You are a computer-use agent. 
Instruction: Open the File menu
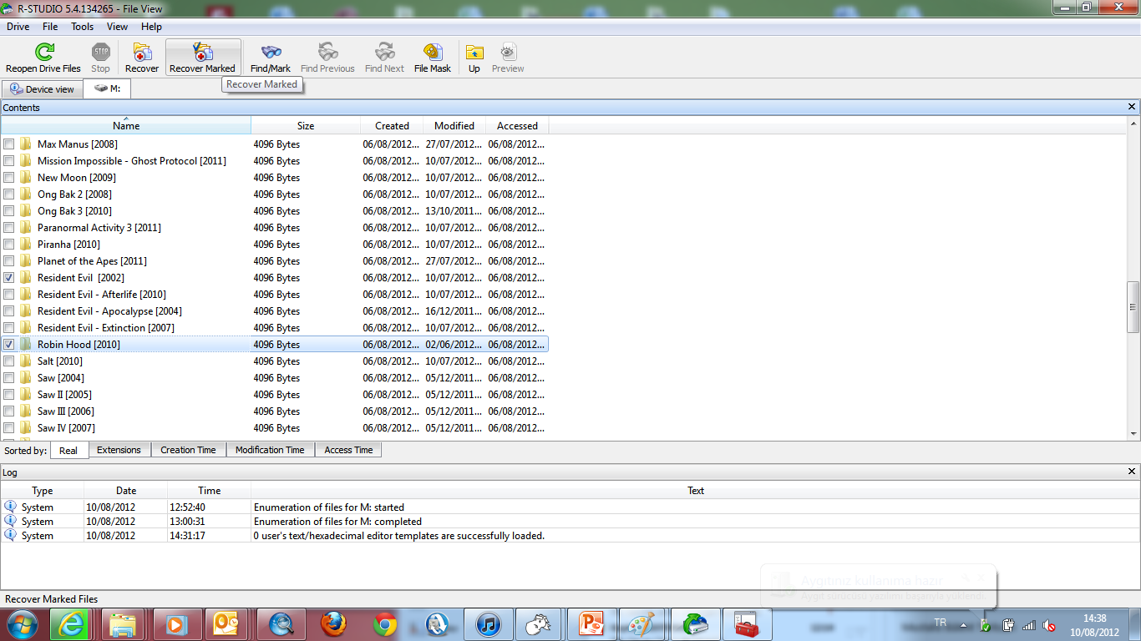click(x=50, y=27)
